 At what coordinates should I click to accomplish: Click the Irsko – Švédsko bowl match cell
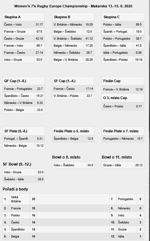(x=69, y=165)
